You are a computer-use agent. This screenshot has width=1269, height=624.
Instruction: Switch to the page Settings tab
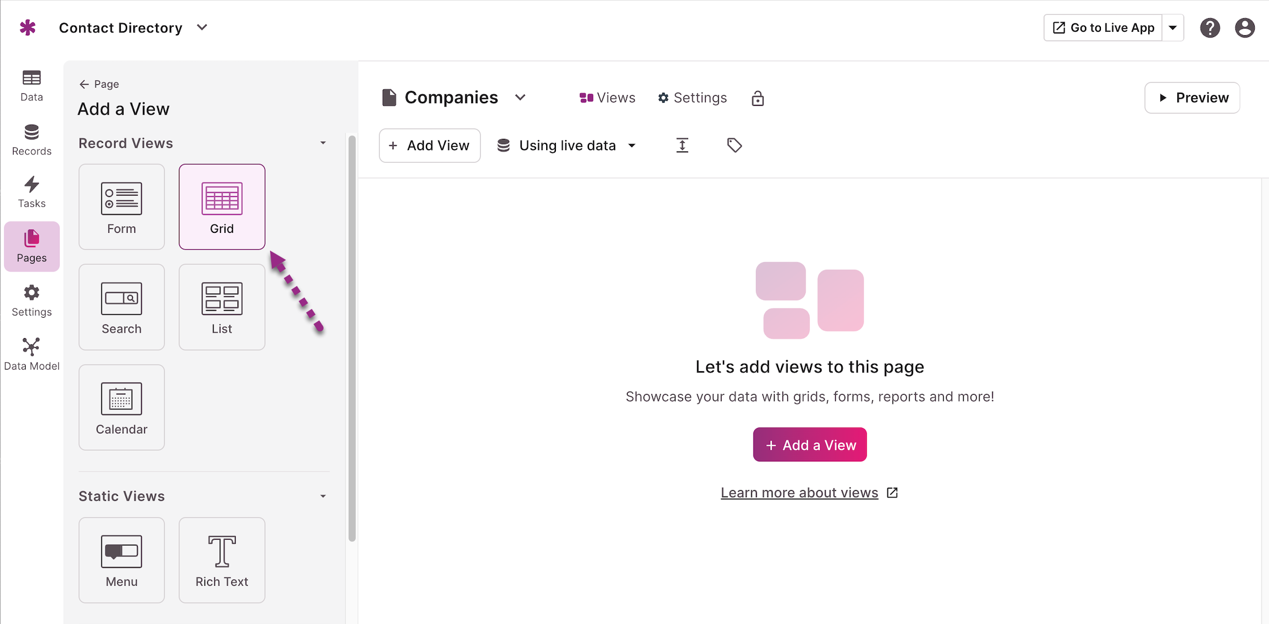pos(692,97)
